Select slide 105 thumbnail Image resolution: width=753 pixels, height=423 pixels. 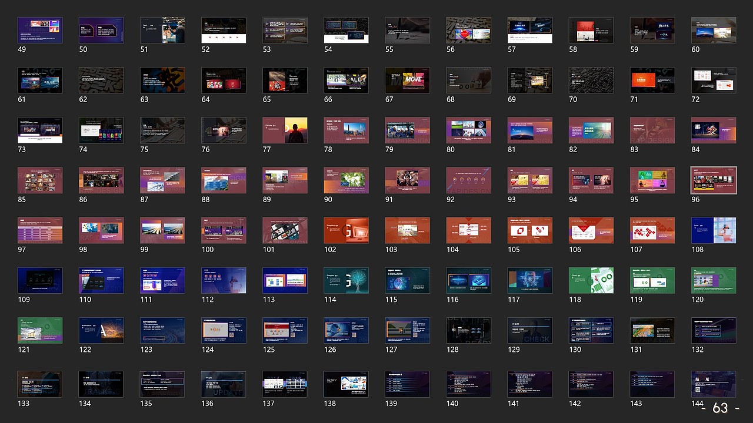[529, 230]
